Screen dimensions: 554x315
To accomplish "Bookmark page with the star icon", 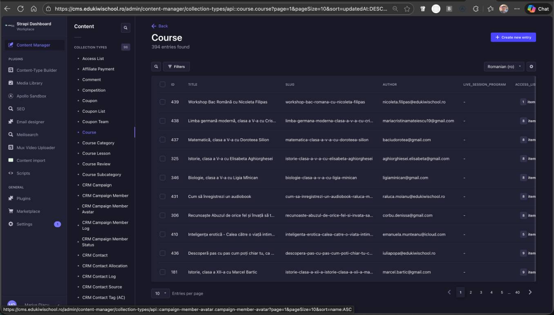I will pyautogui.click(x=407, y=9).
